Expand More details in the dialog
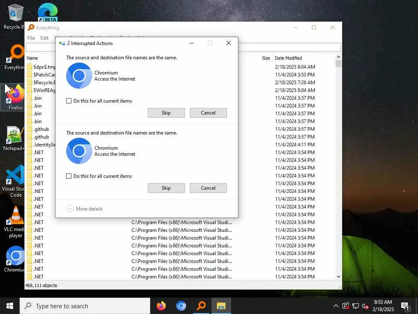Image resolution: width=418 pixels, height=314 pixels. pos(84,209)
